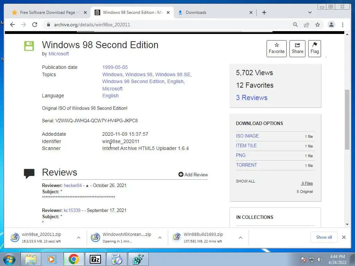Open the 1999-05-05 publication date link

point(115,67)
